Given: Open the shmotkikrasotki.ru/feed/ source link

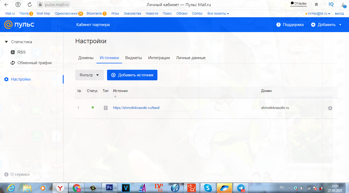Looking at the screenshot, I should (x=136, y=108).
